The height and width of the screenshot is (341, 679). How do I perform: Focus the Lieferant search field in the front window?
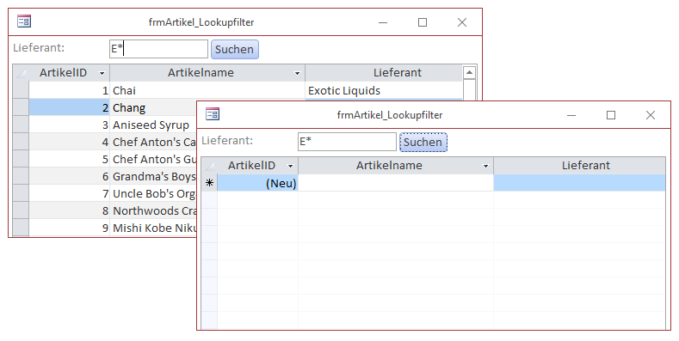(347, 142)
